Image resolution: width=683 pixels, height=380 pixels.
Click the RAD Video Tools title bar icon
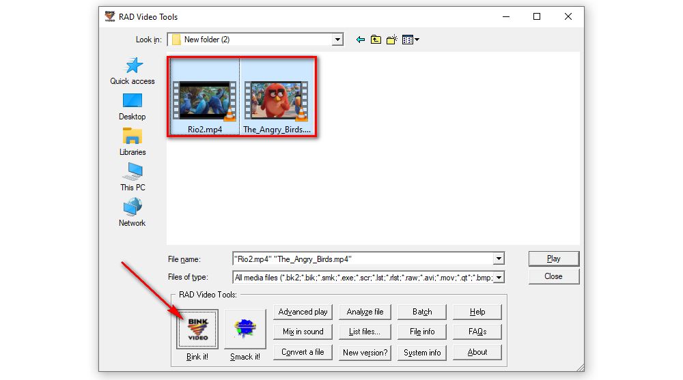[x=110, y=16]
